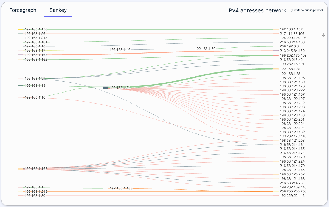The height and width of the screenshot is (207, 329).
Task: Click destination 192.229.221.12
Action: 292,196
